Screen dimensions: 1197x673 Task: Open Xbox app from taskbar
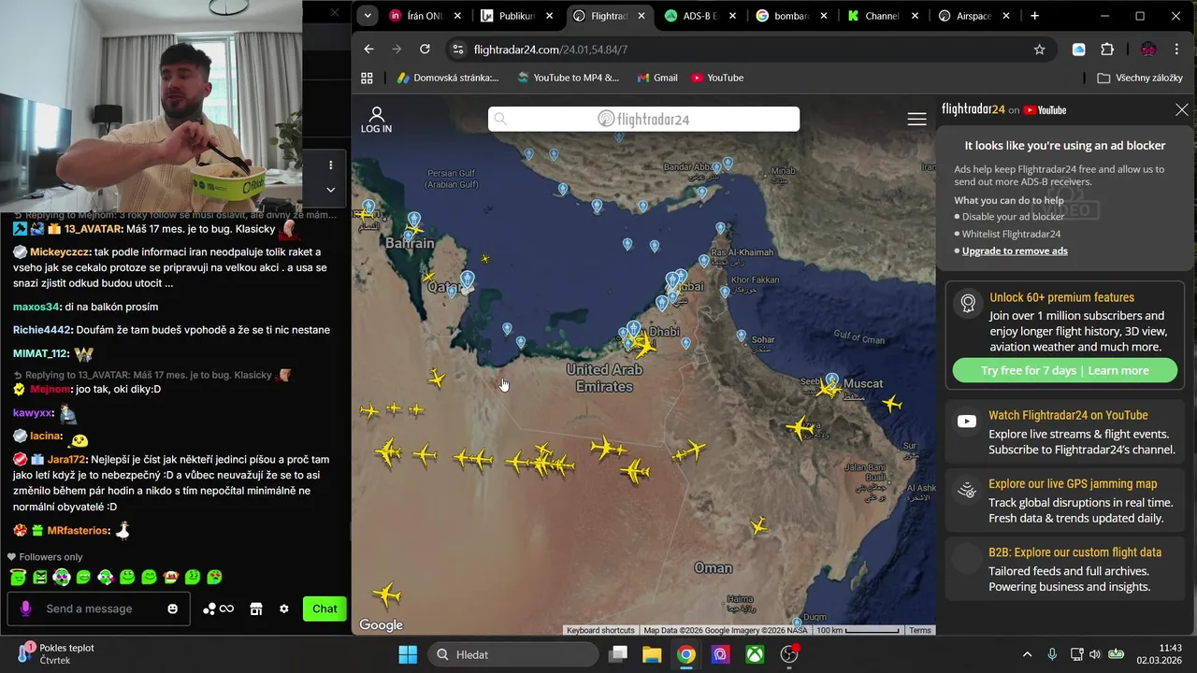755,654
